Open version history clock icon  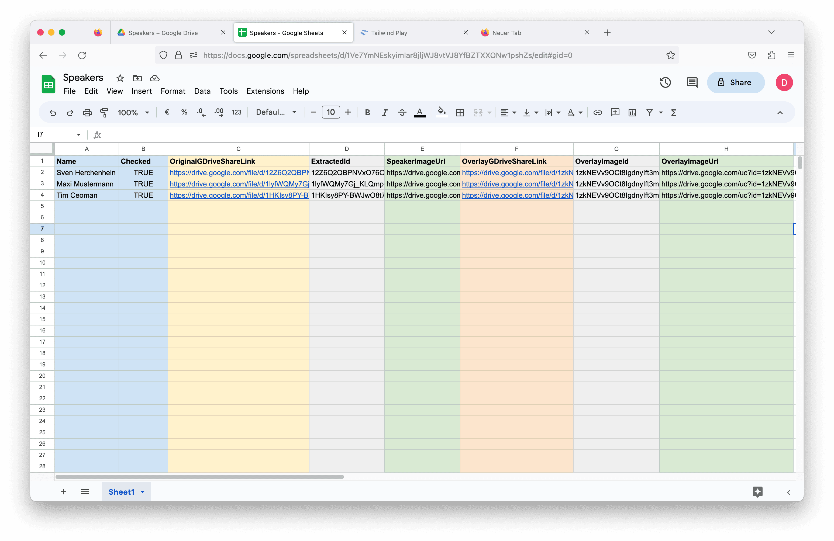(x=665, y=83)
